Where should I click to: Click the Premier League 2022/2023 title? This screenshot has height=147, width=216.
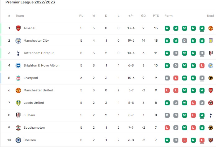coord(30,2)
